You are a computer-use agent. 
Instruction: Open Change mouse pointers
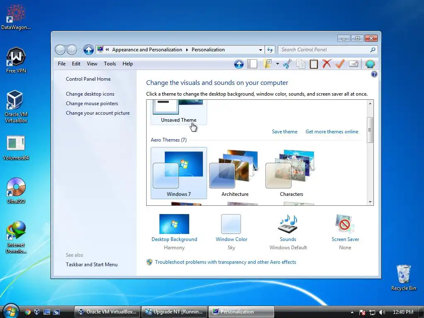(x=92, y=104)
